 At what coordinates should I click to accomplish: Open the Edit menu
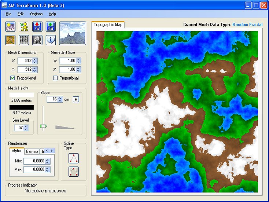coord(21,14)
